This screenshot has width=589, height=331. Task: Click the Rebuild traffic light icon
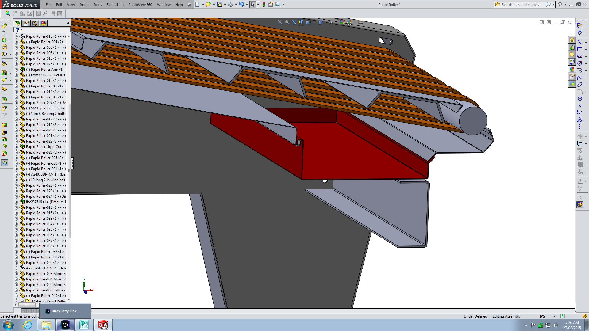coord(264,4)
